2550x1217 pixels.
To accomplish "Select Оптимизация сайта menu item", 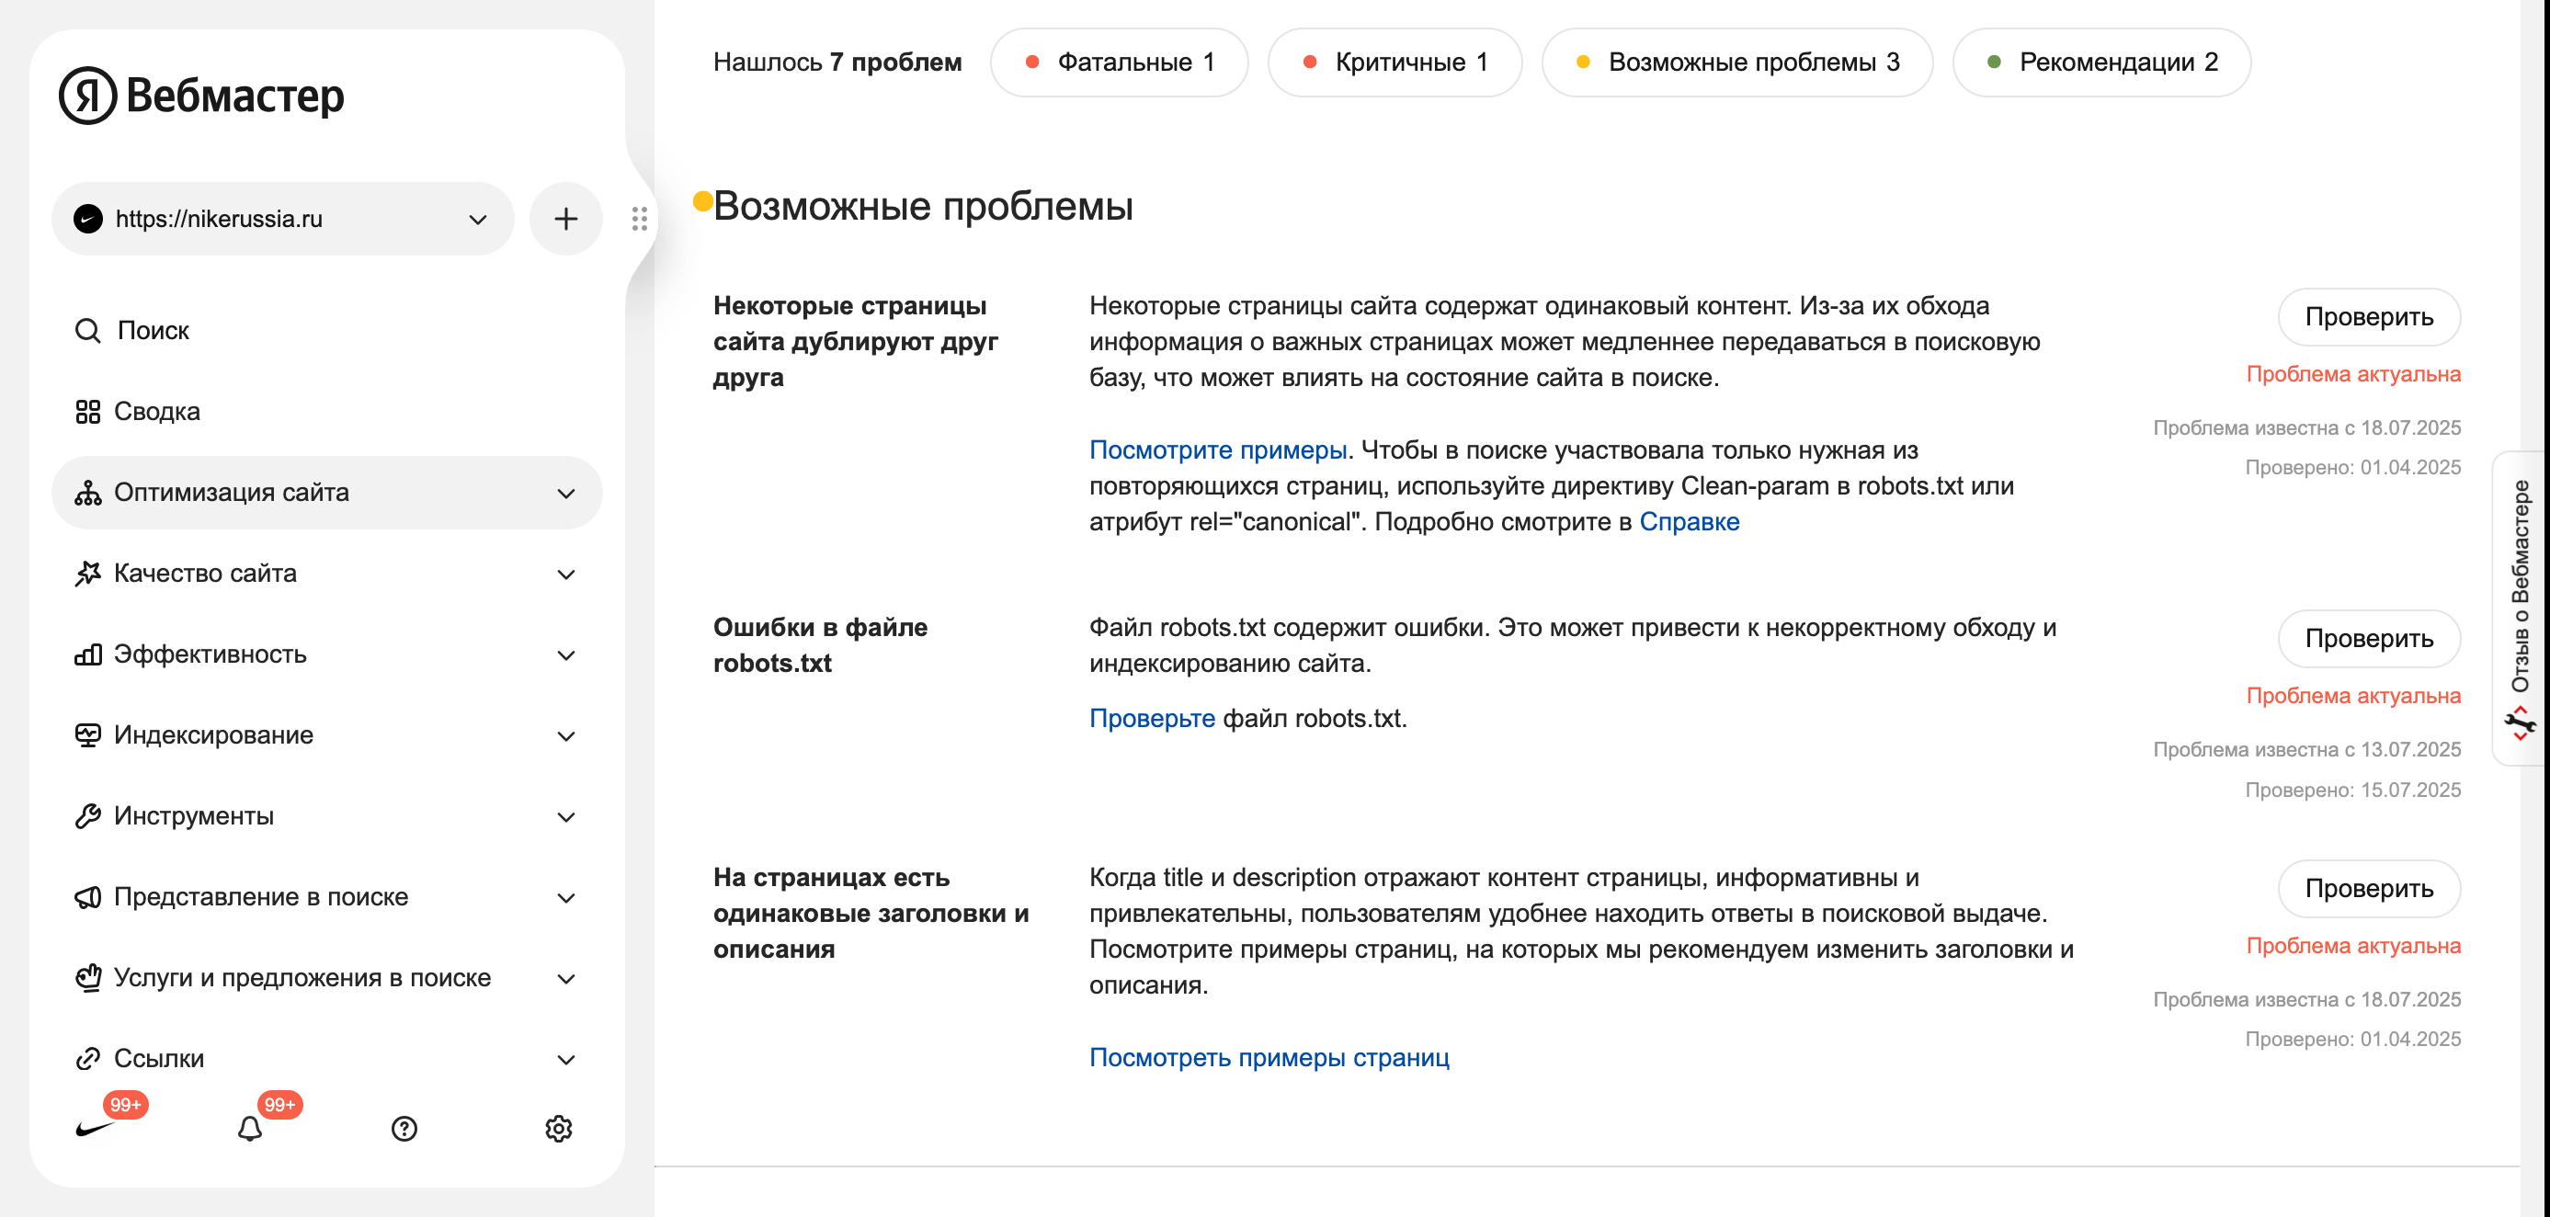I will pos(326,493).
